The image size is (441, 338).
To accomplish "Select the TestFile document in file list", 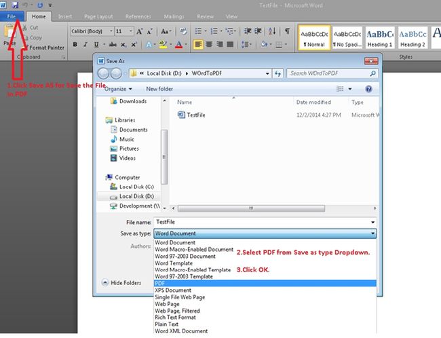I will [x=191, y=115].
